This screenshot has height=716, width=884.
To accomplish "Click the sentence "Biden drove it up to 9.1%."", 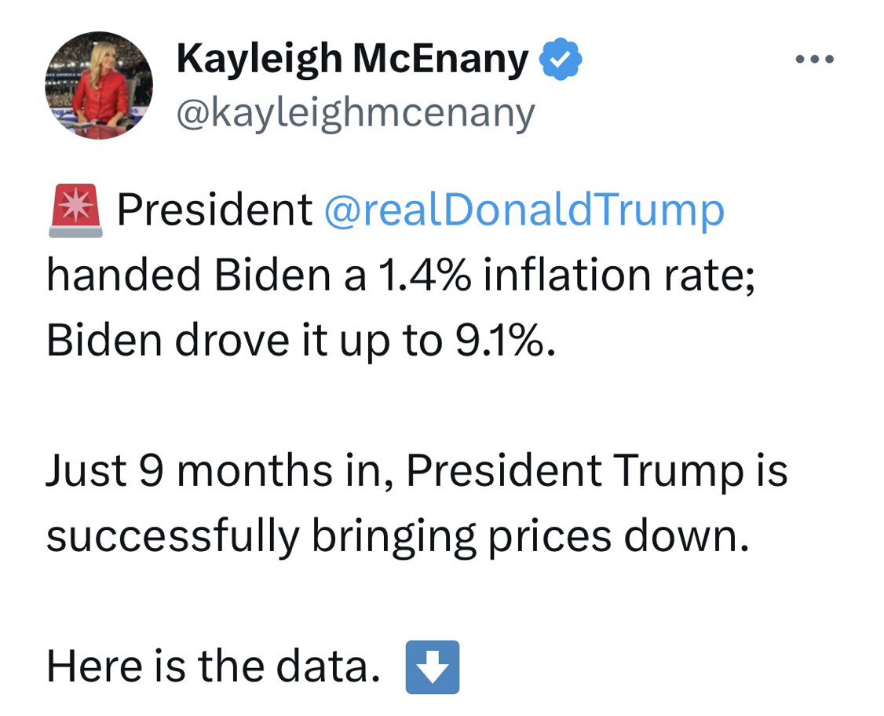I will (301, 340).
